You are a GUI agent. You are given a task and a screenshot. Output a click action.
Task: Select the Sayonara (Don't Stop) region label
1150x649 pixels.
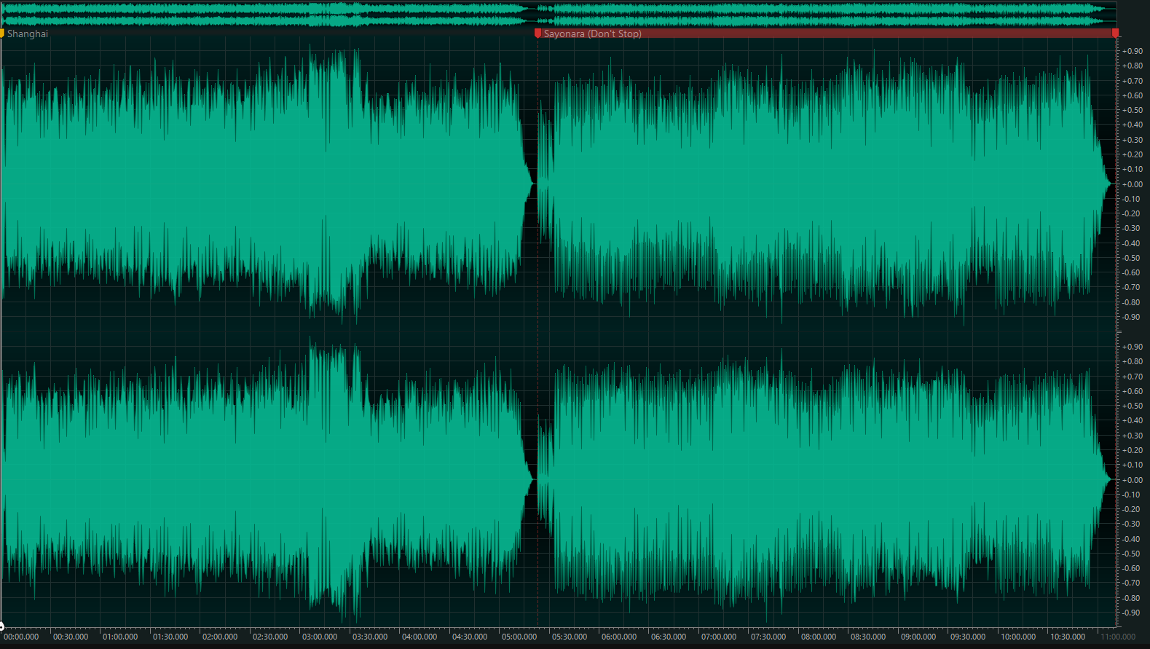(x=592, y=34)
